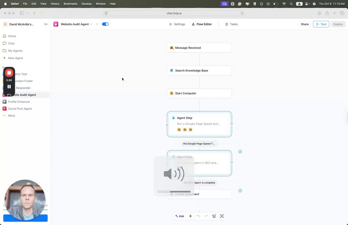Click the exit arrow on the SEO Agent Step
The width and height of the screenshot is (348, 225).
coord(232,162)
